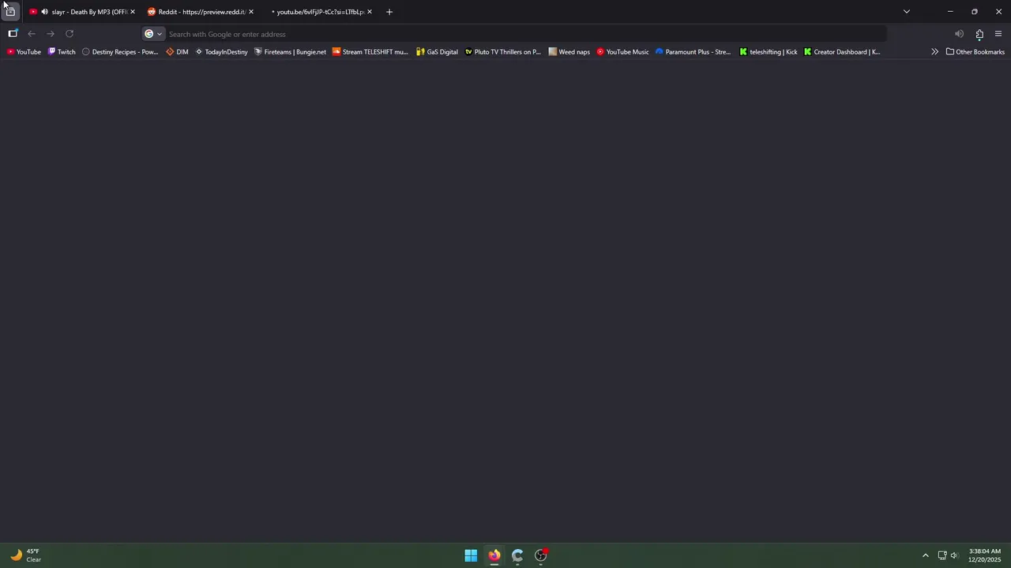Close the slayr Death By MP3 tab
The height and width of the screenshot is (568, 1011).
[x=133, y=12]
